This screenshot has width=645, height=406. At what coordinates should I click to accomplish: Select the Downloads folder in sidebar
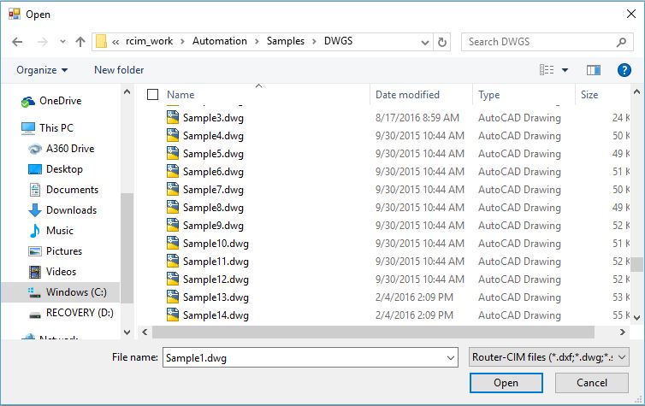tap(71, 210)
